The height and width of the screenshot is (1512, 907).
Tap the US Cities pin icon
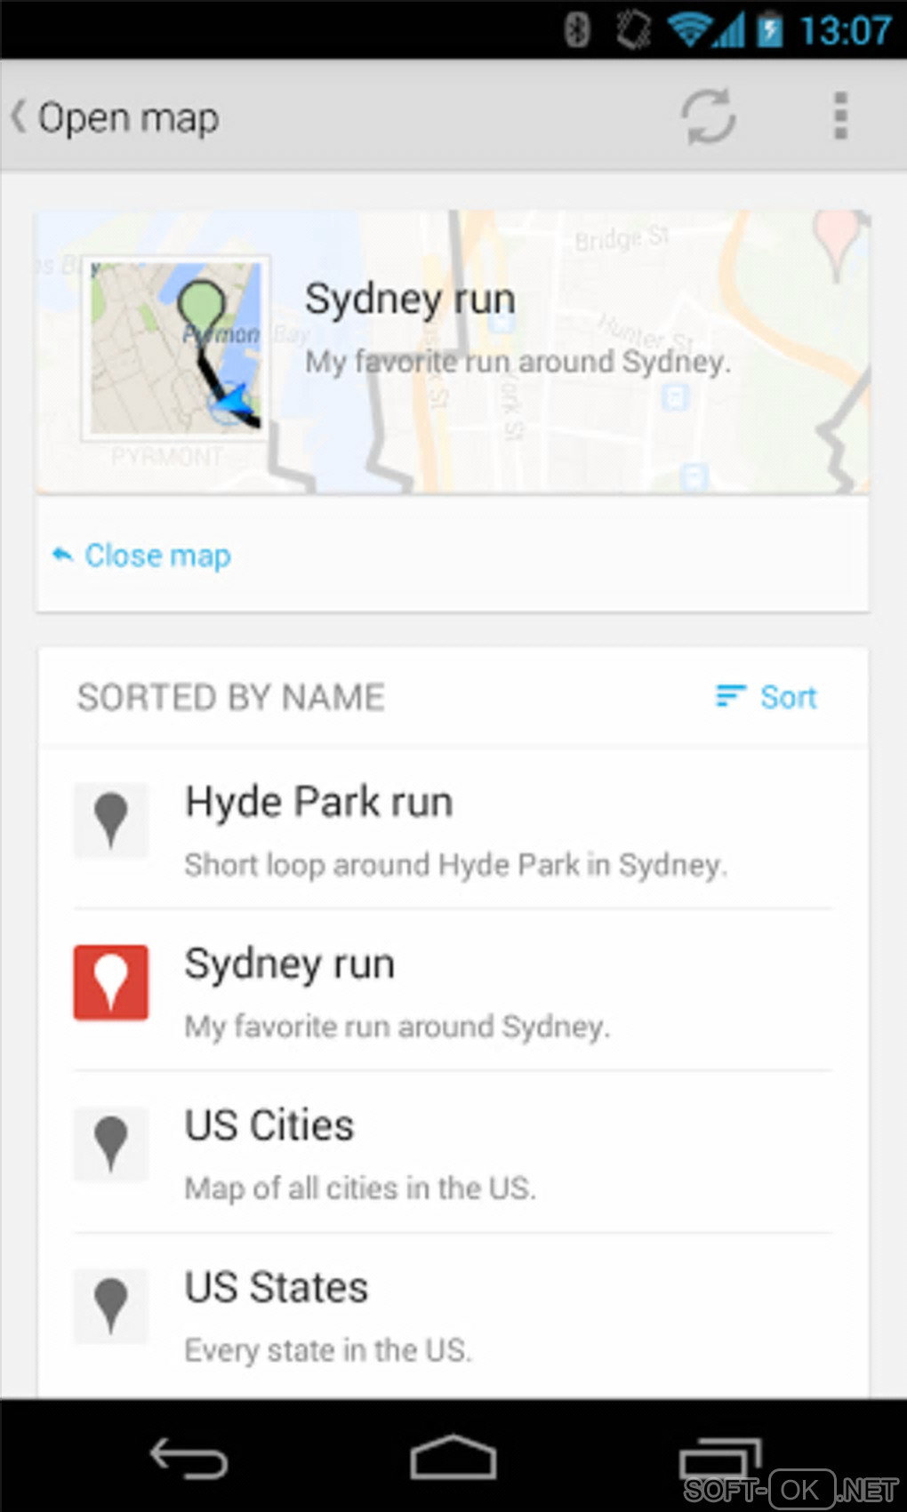click(111, 1144)
